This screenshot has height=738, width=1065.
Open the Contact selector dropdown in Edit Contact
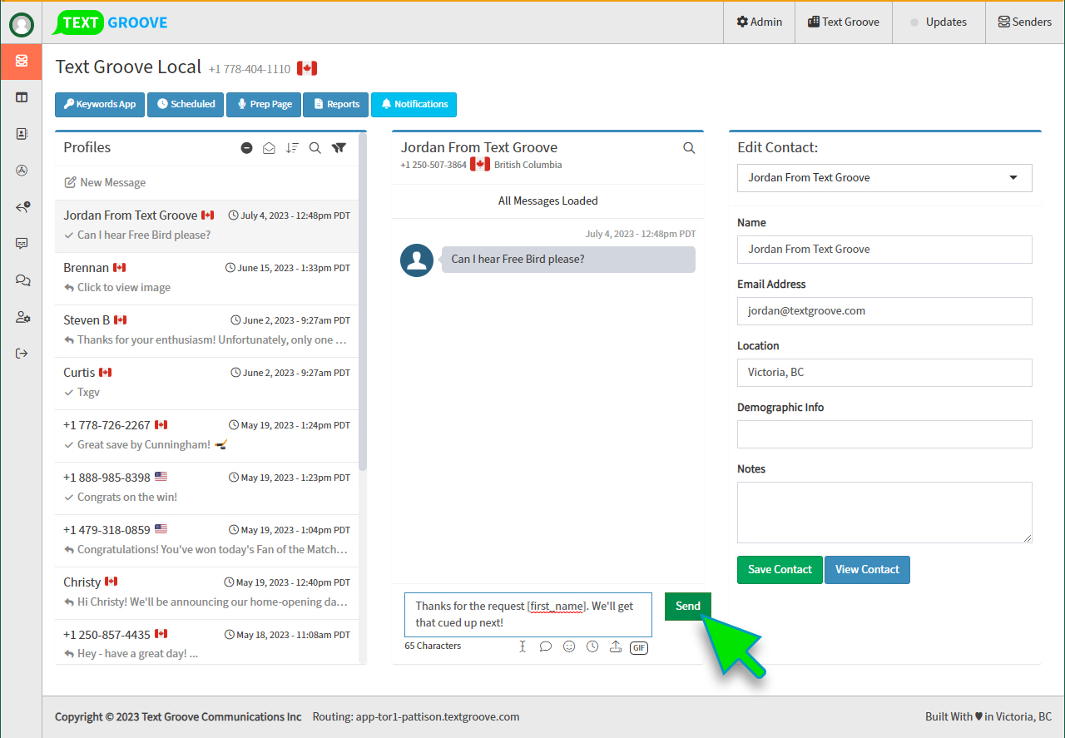884,178
